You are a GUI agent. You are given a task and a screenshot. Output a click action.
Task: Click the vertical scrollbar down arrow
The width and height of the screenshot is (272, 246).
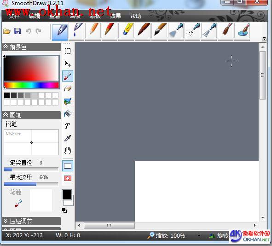tap(263, 217)
